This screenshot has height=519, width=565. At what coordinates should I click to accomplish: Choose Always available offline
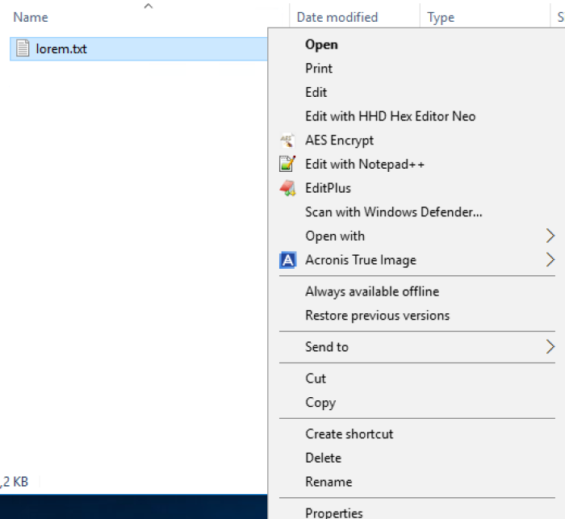click(x=417, y=291)
